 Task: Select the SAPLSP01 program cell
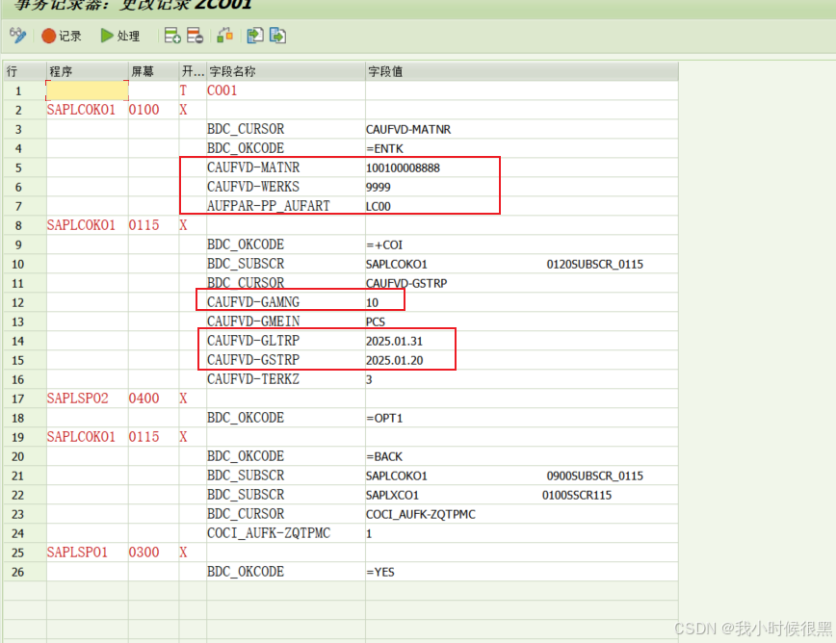point(77,553)
